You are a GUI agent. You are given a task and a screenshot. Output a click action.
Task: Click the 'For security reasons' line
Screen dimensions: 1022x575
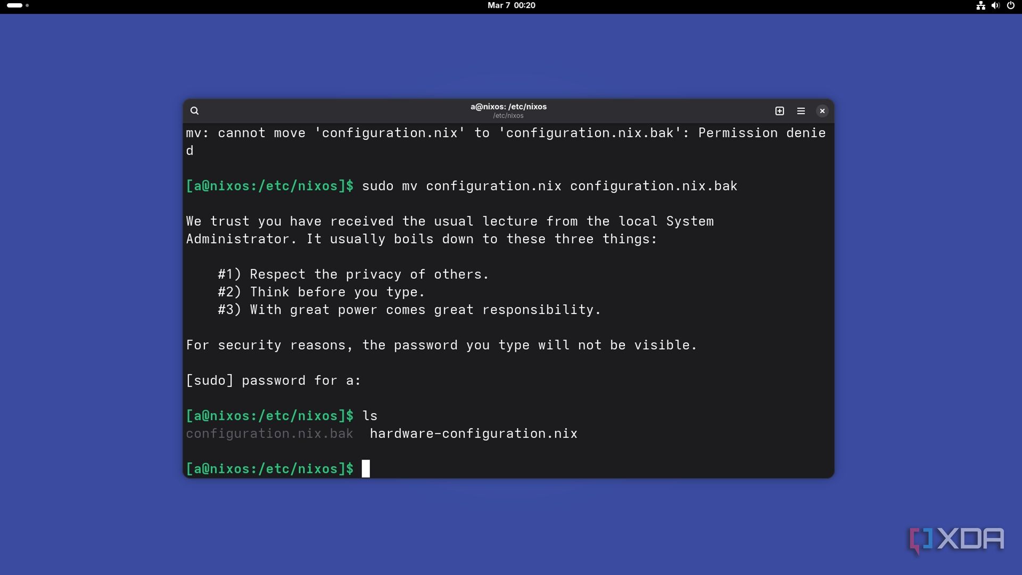[x=441, y=345]
